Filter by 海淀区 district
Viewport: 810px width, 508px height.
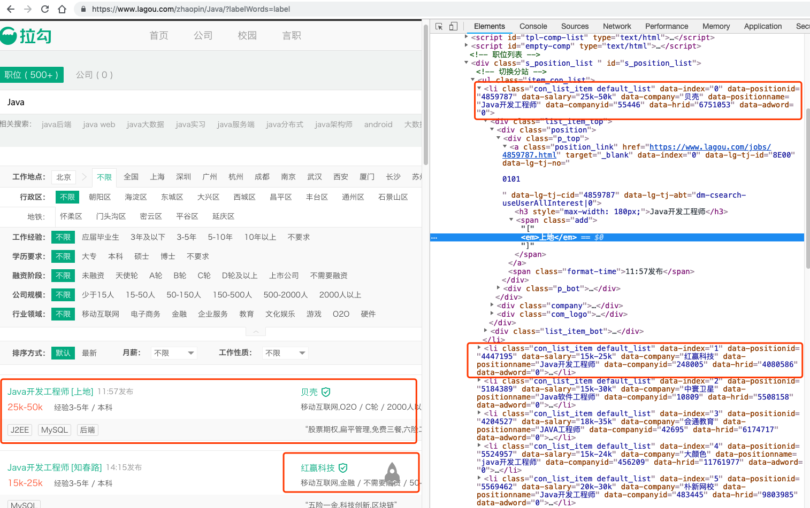pos(136,197)
